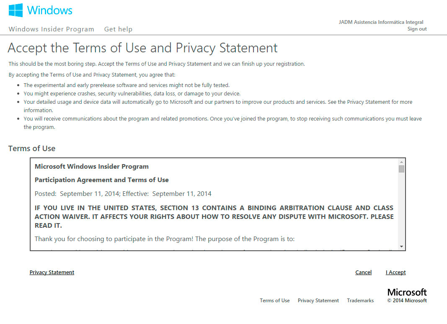Click the JADM Asistencia Informática Integral account name
This screenshot has height=324, width=447.
tap(381, 22)
